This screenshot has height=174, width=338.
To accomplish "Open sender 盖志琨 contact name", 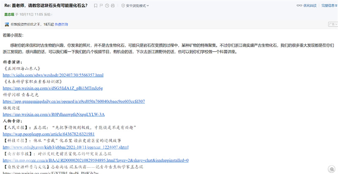I will click(9, 14).
